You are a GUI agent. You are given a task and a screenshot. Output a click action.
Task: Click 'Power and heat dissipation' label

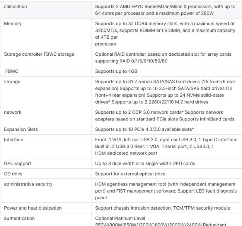coord(33,208)
